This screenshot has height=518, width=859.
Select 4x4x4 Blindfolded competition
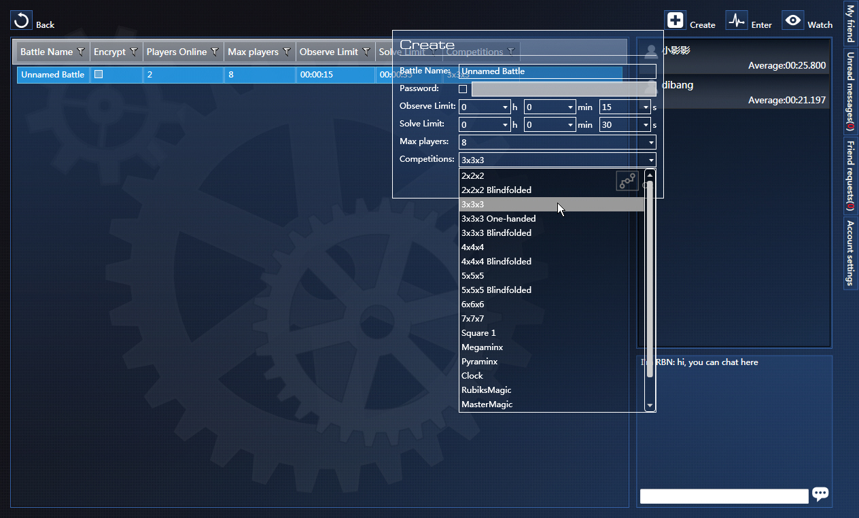[552, 262]
